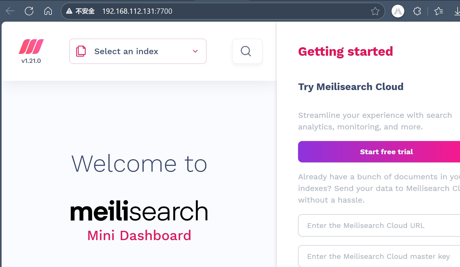Click the browser back arrow

tap(10, 11)
